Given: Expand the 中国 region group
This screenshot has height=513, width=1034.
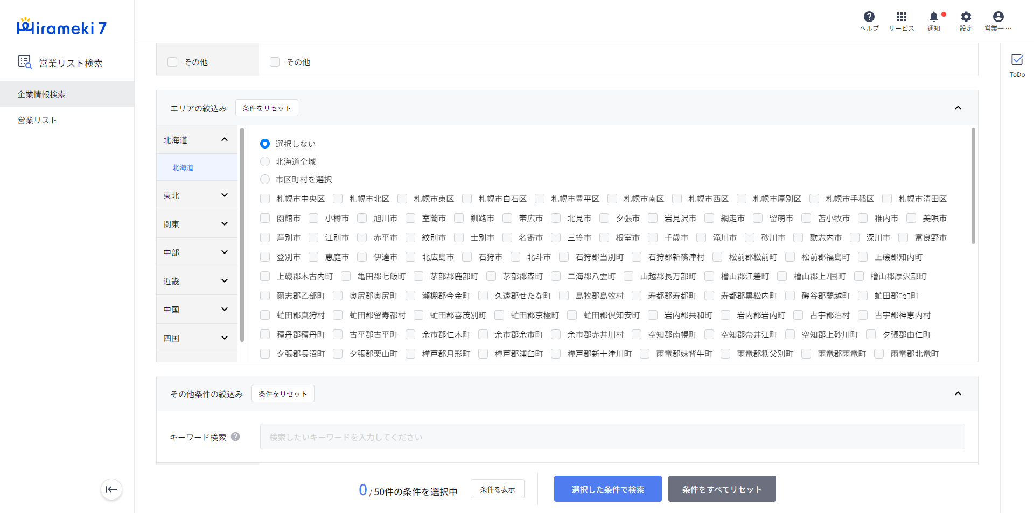Looking at the screenshot, I should tap(225, 310).
